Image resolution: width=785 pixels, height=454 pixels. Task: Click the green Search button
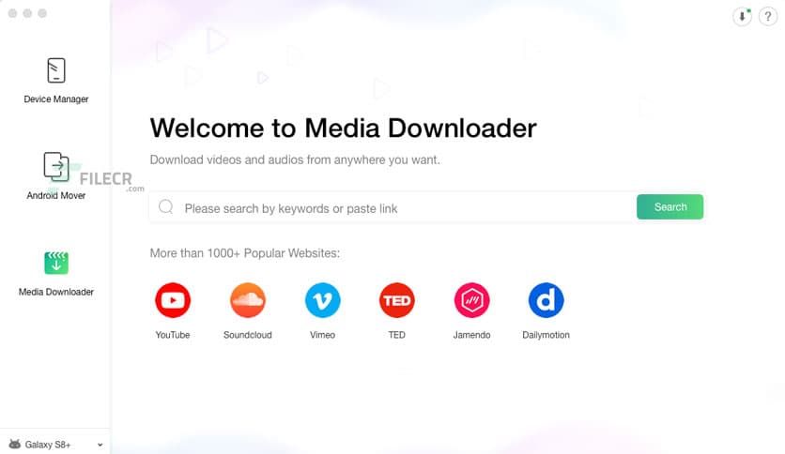tap(670, 207)
